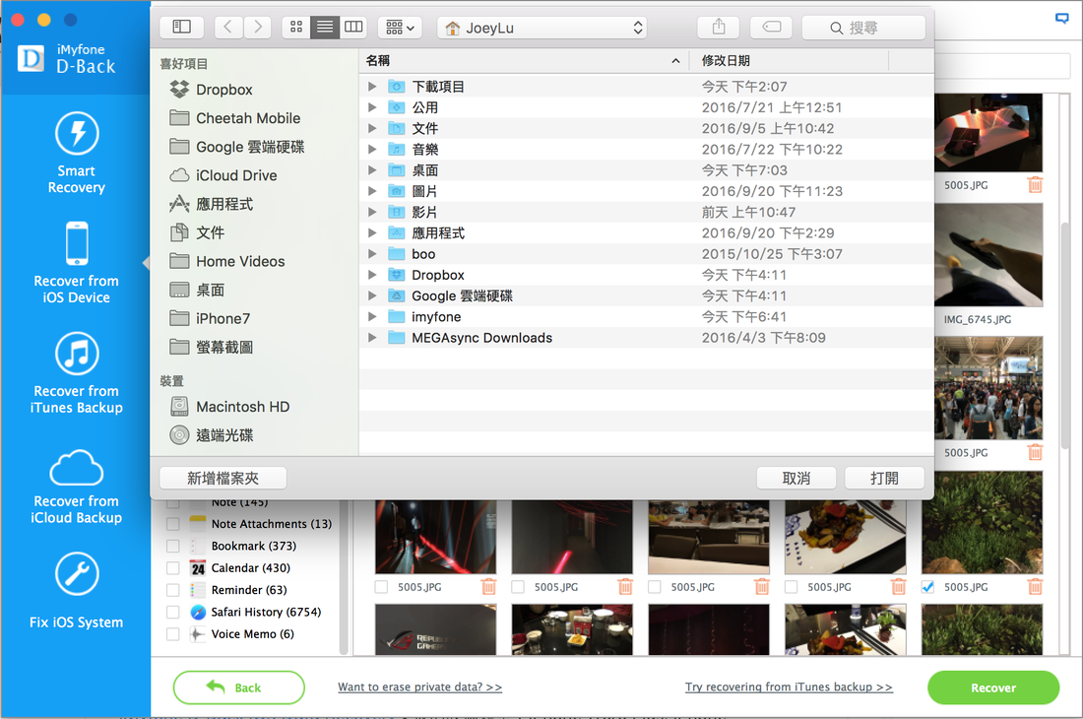Switch to list view
1083x719 pixels.
click(325, 27)
